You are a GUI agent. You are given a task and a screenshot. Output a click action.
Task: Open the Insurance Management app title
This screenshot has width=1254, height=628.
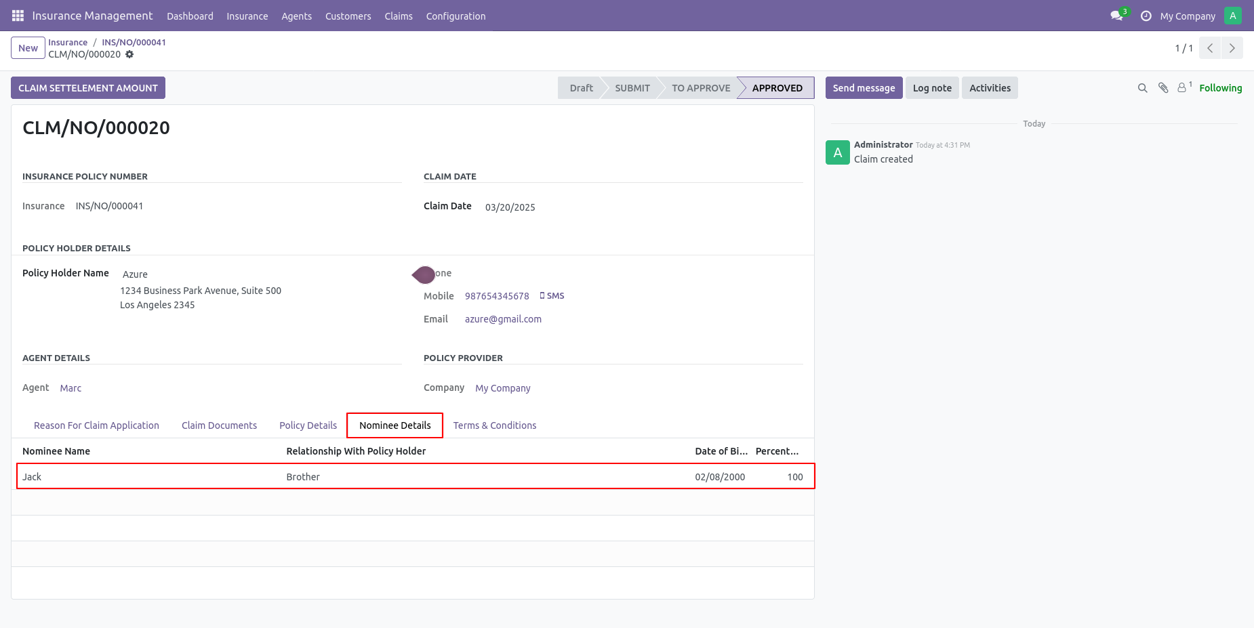(92, 16)
